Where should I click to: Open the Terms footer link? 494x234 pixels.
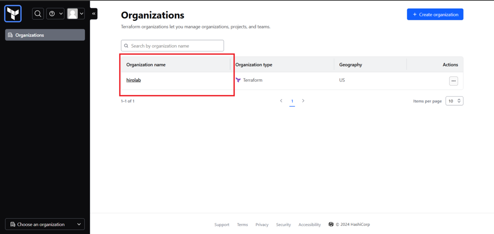tap(242, 225)
